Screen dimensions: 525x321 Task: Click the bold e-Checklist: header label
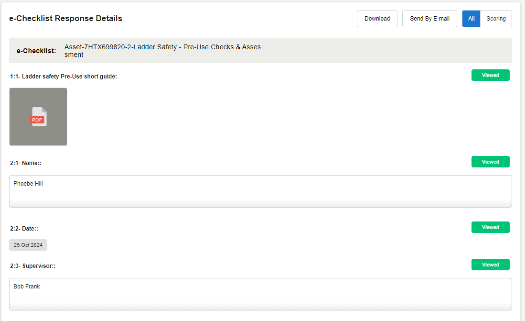coord(36,51)
